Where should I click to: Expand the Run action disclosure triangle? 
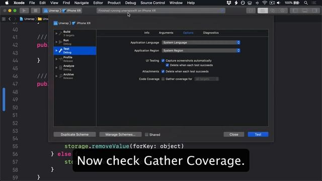56,42
